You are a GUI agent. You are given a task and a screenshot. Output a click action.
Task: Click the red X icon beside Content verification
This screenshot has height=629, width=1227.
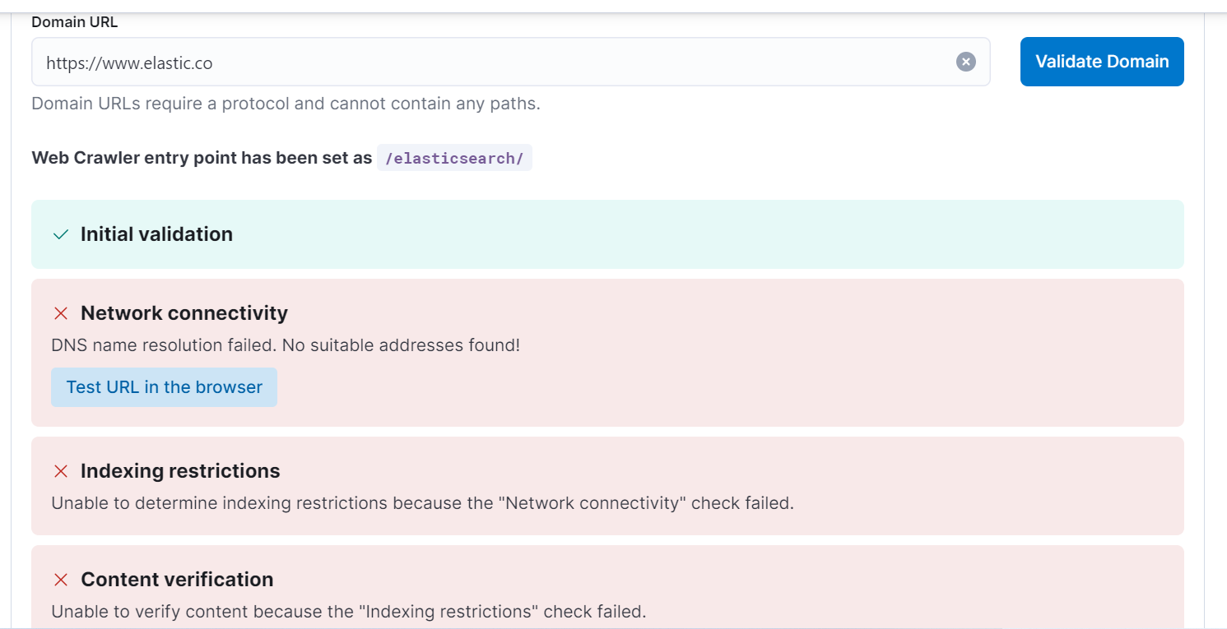tap(60, 580)
